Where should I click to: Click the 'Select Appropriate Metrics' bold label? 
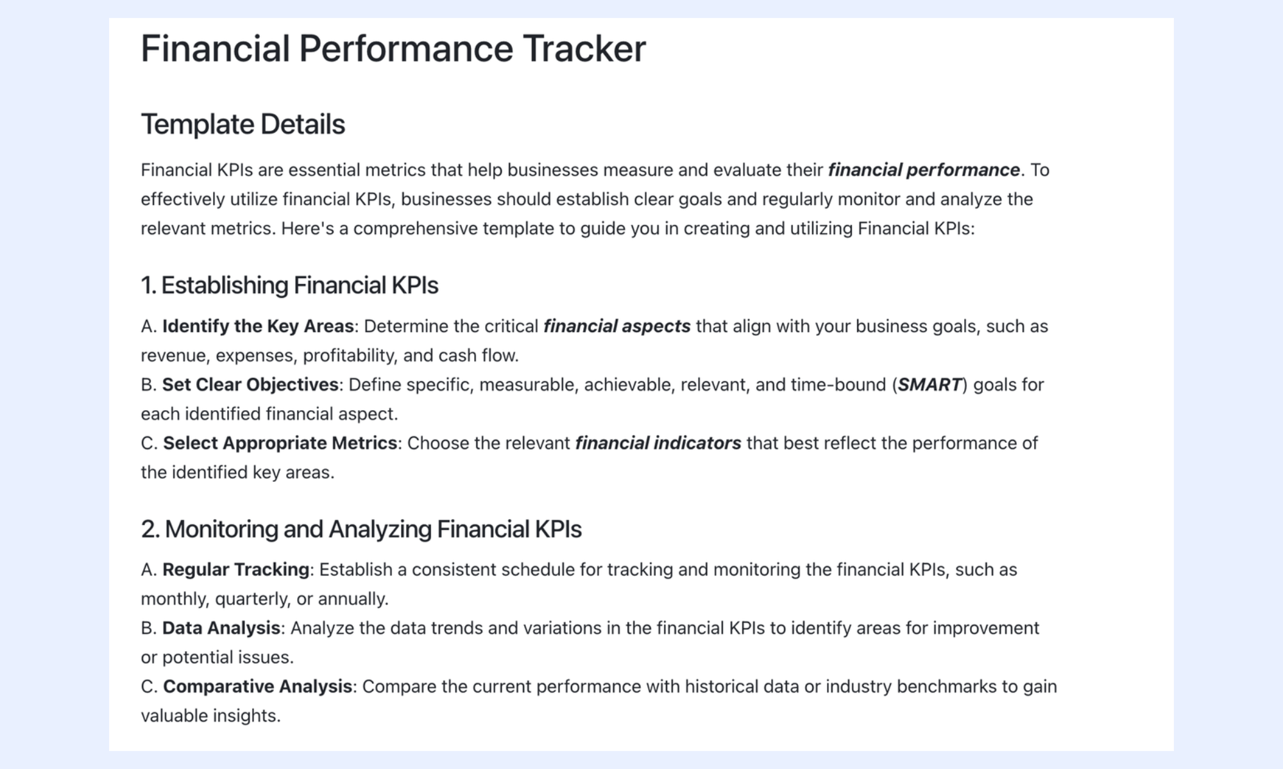click(x=280, y=443)
